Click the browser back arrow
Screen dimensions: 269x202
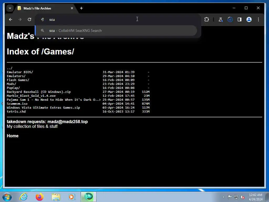tap(11, 19)
